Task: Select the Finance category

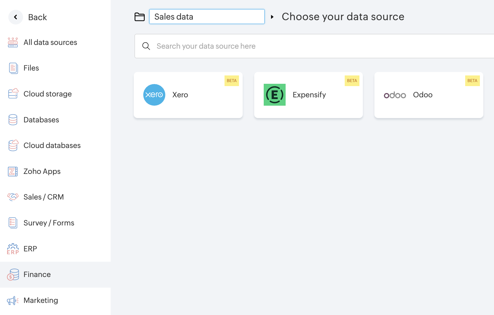Action: pyautogui.click(x=37, y=274)
